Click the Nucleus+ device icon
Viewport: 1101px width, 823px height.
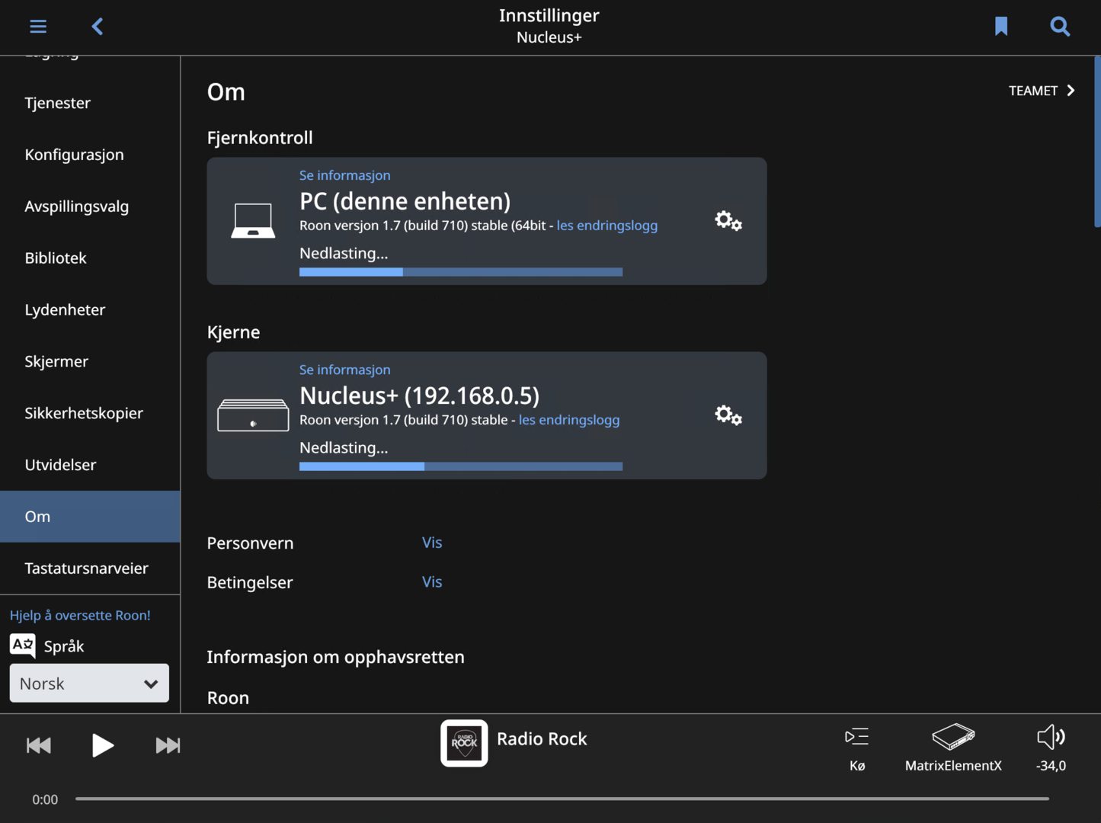click(x=253, y=415)
